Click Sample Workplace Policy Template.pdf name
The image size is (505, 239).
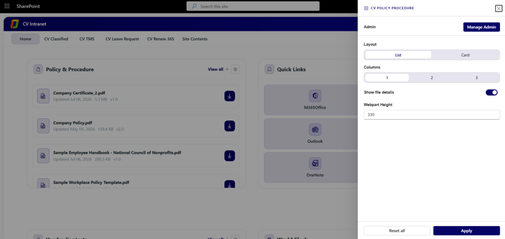(91, 182)
